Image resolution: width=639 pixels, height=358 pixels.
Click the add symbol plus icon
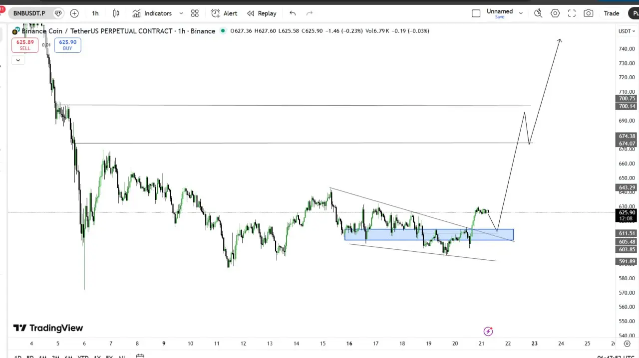pos(74,13)
